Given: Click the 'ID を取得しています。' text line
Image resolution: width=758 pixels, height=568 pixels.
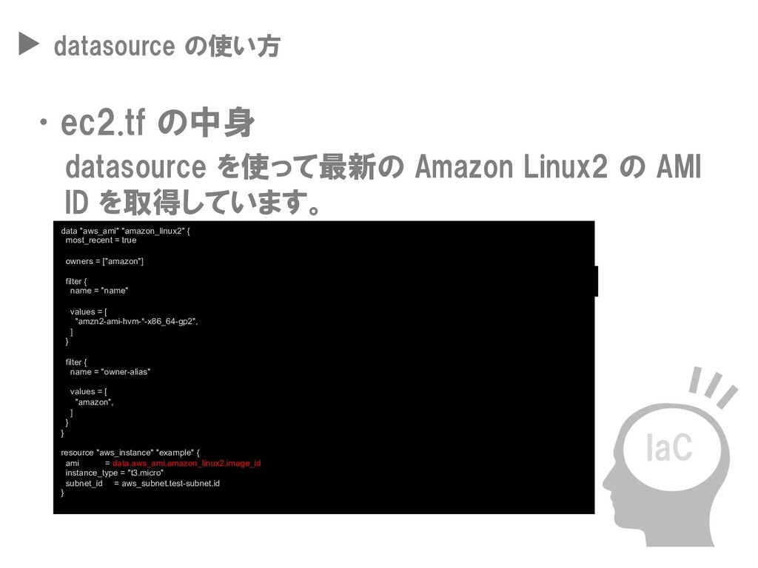Looking at the screenshot, I should (192, 203).
